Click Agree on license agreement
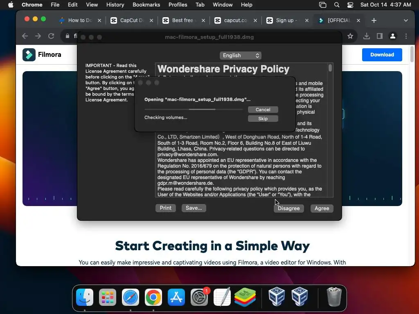The image size is (419, 314). tap(322, 208)
